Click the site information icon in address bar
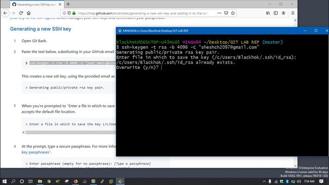 (64, 13)
